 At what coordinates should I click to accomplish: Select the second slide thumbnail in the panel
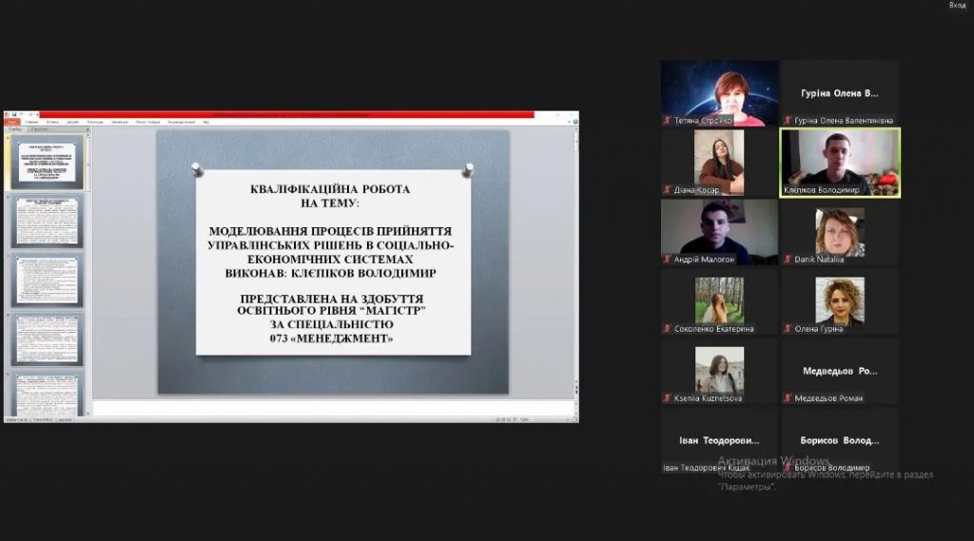(48, 222)
